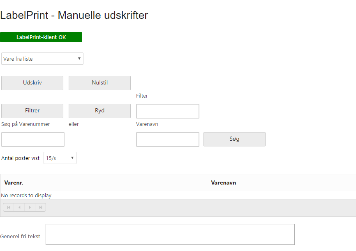Image resolution: width=356 pixels, height=251 pixels.
Task: Click the green LabelPrint-klient OK status bar
Action: click(x=41, y=37)
